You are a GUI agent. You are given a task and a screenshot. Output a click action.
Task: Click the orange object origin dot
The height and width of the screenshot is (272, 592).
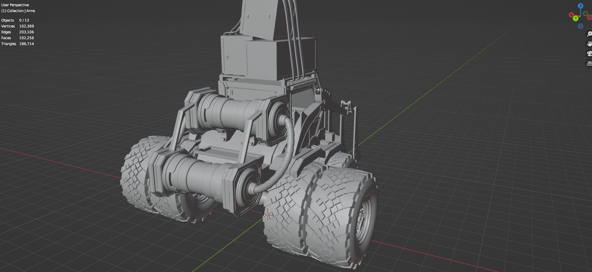[242, 143]
